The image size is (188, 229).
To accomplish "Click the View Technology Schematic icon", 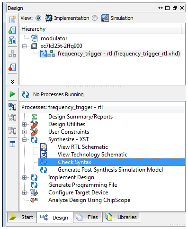I will click(x=44, y=155).
